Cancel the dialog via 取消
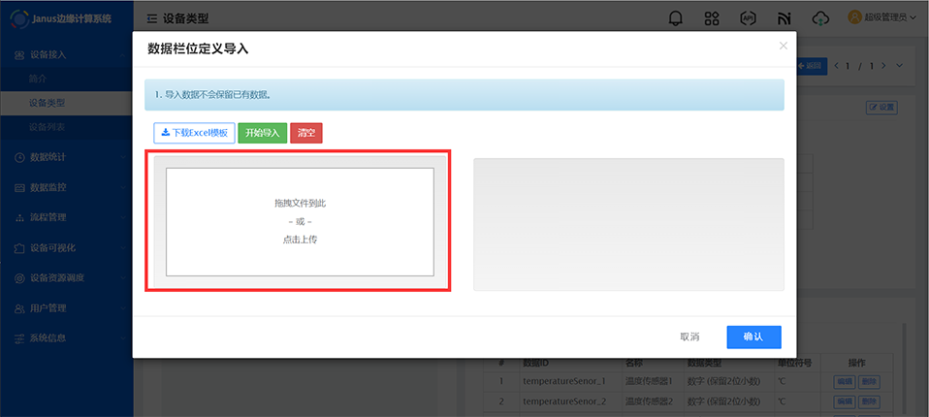929x417 pixels. tap(689, 337)
